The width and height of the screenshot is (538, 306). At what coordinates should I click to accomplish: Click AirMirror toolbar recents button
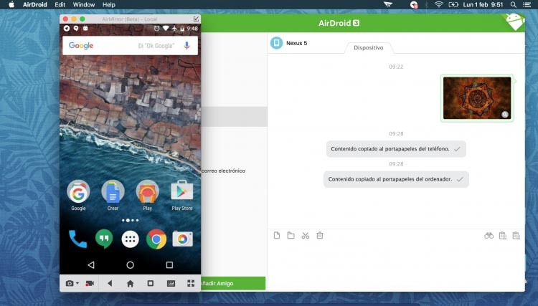pyautogui.click(x=151, y=283)
